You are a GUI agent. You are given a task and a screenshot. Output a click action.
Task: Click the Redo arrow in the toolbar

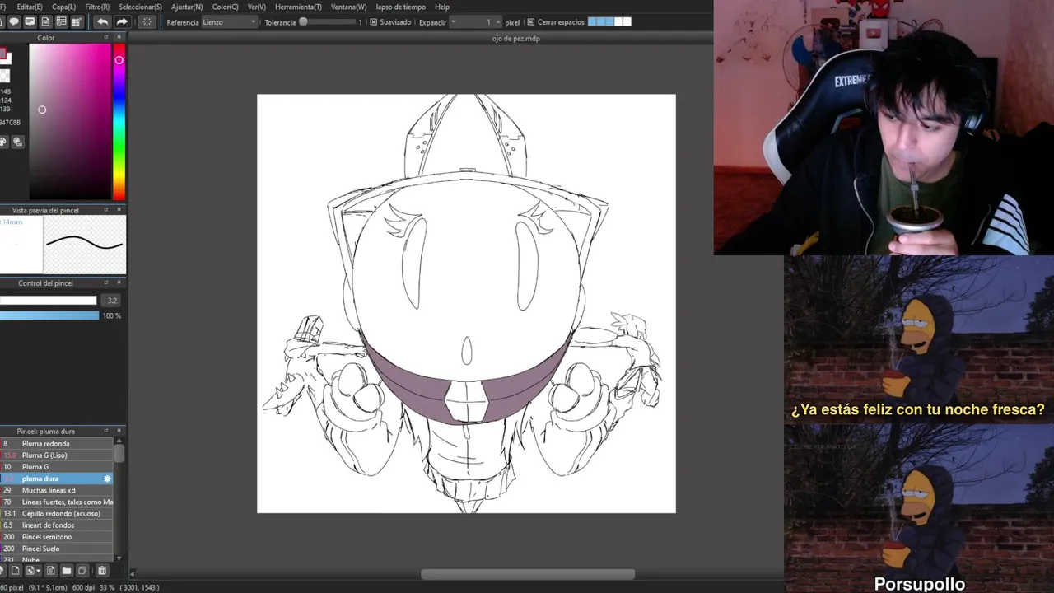(122, 22)
